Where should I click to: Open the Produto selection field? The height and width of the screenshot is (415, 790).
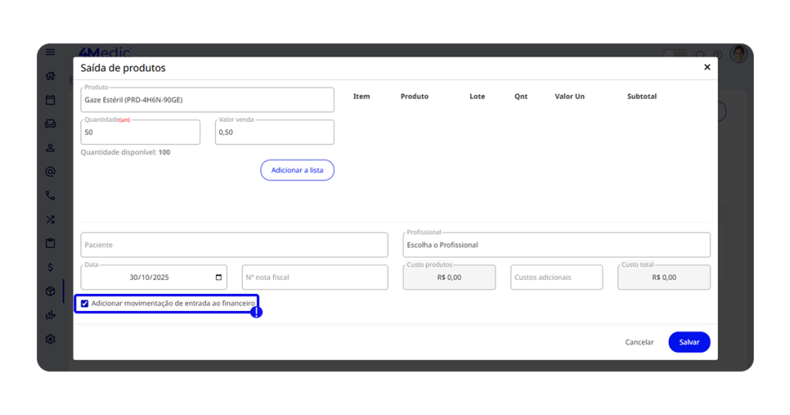coord(207,100)
